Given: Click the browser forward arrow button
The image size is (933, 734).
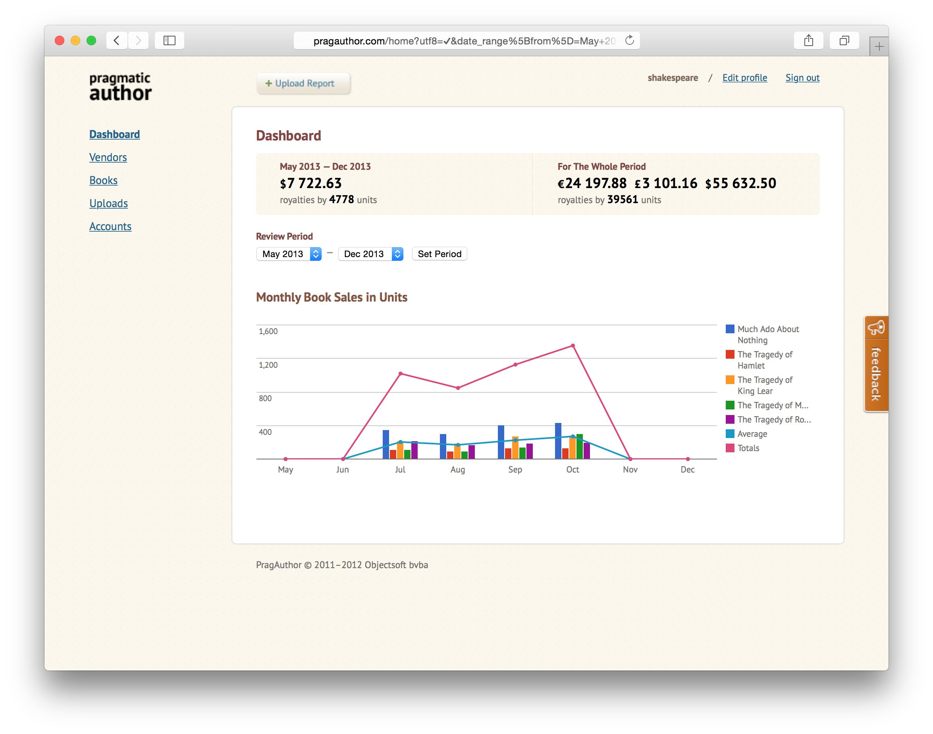Looking at the screenshot, I should (138, 41).
